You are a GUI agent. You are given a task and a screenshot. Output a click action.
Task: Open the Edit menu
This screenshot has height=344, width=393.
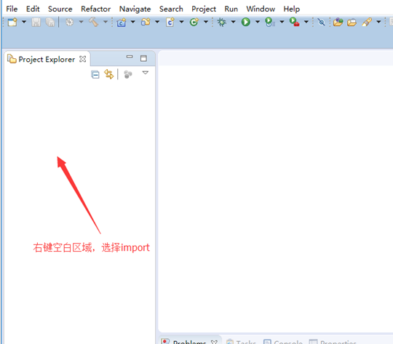coord(33,9)
